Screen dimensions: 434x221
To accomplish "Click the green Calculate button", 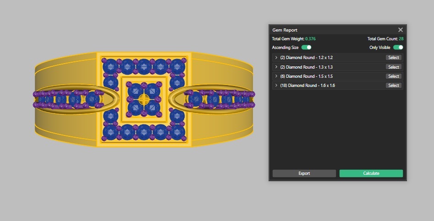I will click(371, 173).
